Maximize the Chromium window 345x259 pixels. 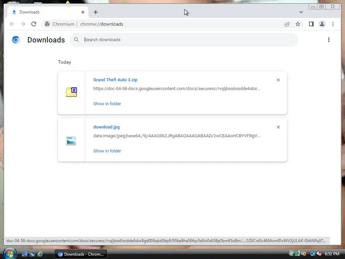point(321,7)
